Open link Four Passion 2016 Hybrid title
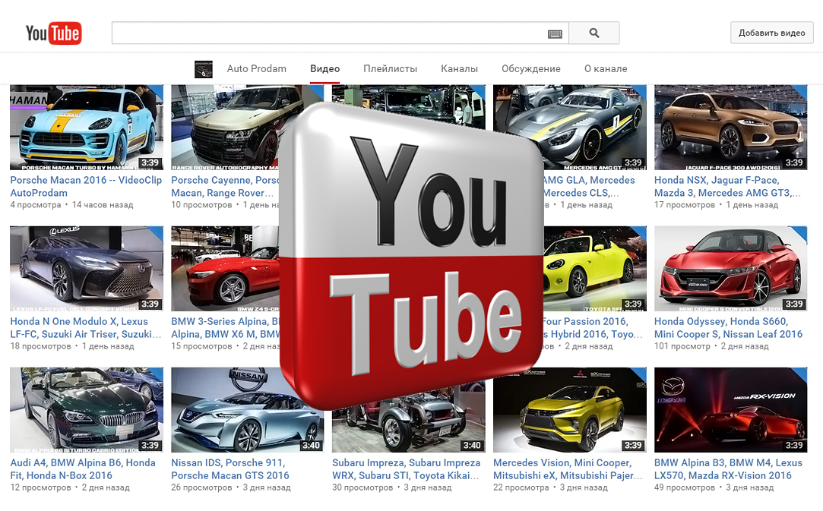The image size is (823, 511). (x=593, y=327)
